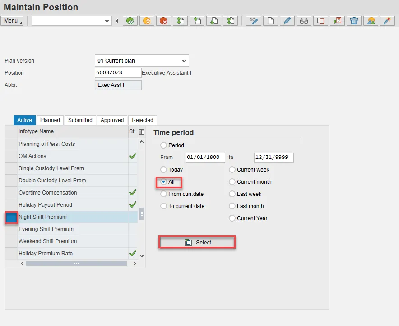
Task: Choose the Today radio option
Action: click(164, 170)
